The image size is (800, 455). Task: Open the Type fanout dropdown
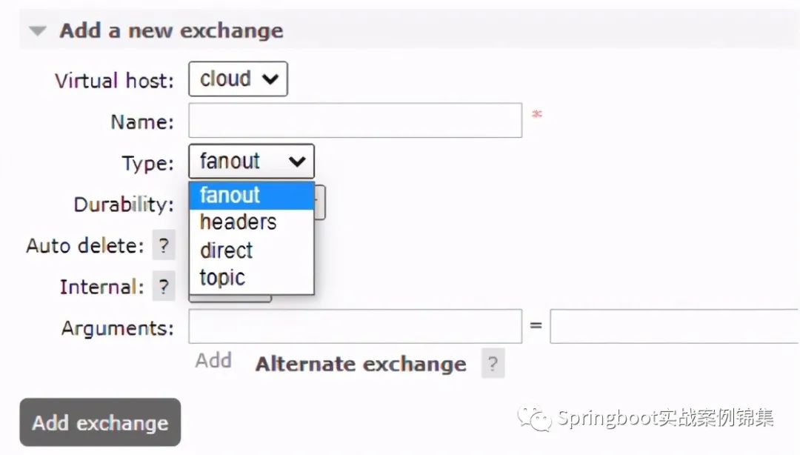click(252, 162)
